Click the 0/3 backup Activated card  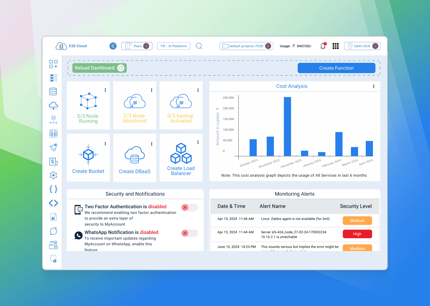(181, 105)
